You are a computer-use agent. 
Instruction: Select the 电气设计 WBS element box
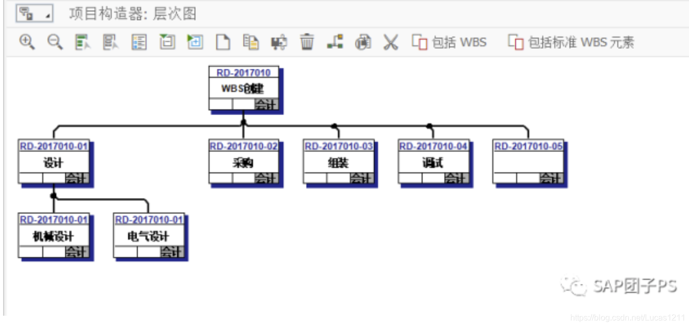tap(148, 236)
